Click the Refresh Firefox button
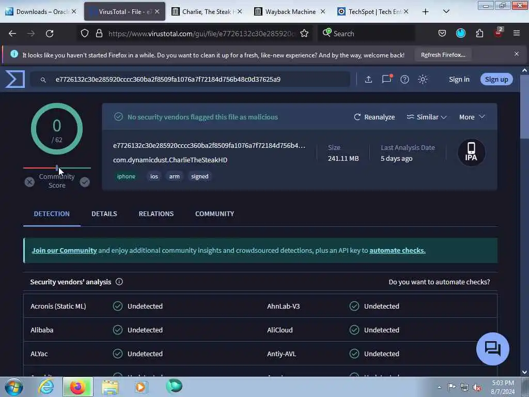The height and width of the screenshot is (397, 529). [x=443, y=55]
